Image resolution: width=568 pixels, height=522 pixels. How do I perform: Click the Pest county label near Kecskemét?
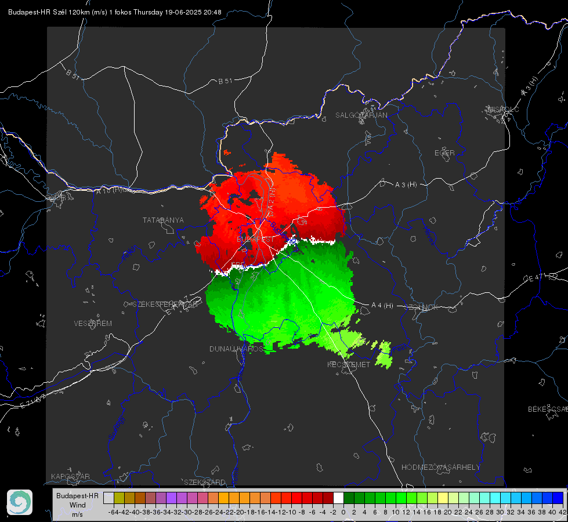pos(400,350)
